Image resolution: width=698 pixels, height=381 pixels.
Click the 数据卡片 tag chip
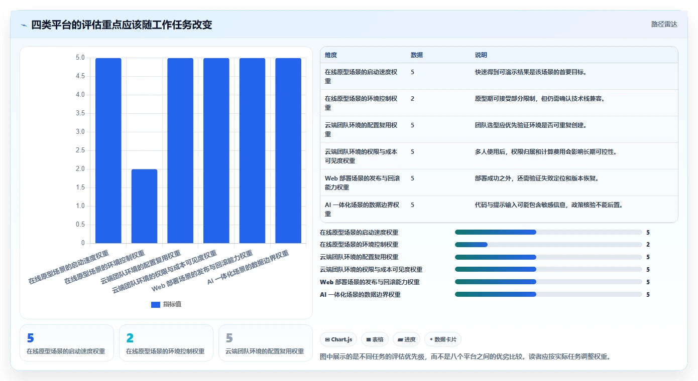[443, 339]
